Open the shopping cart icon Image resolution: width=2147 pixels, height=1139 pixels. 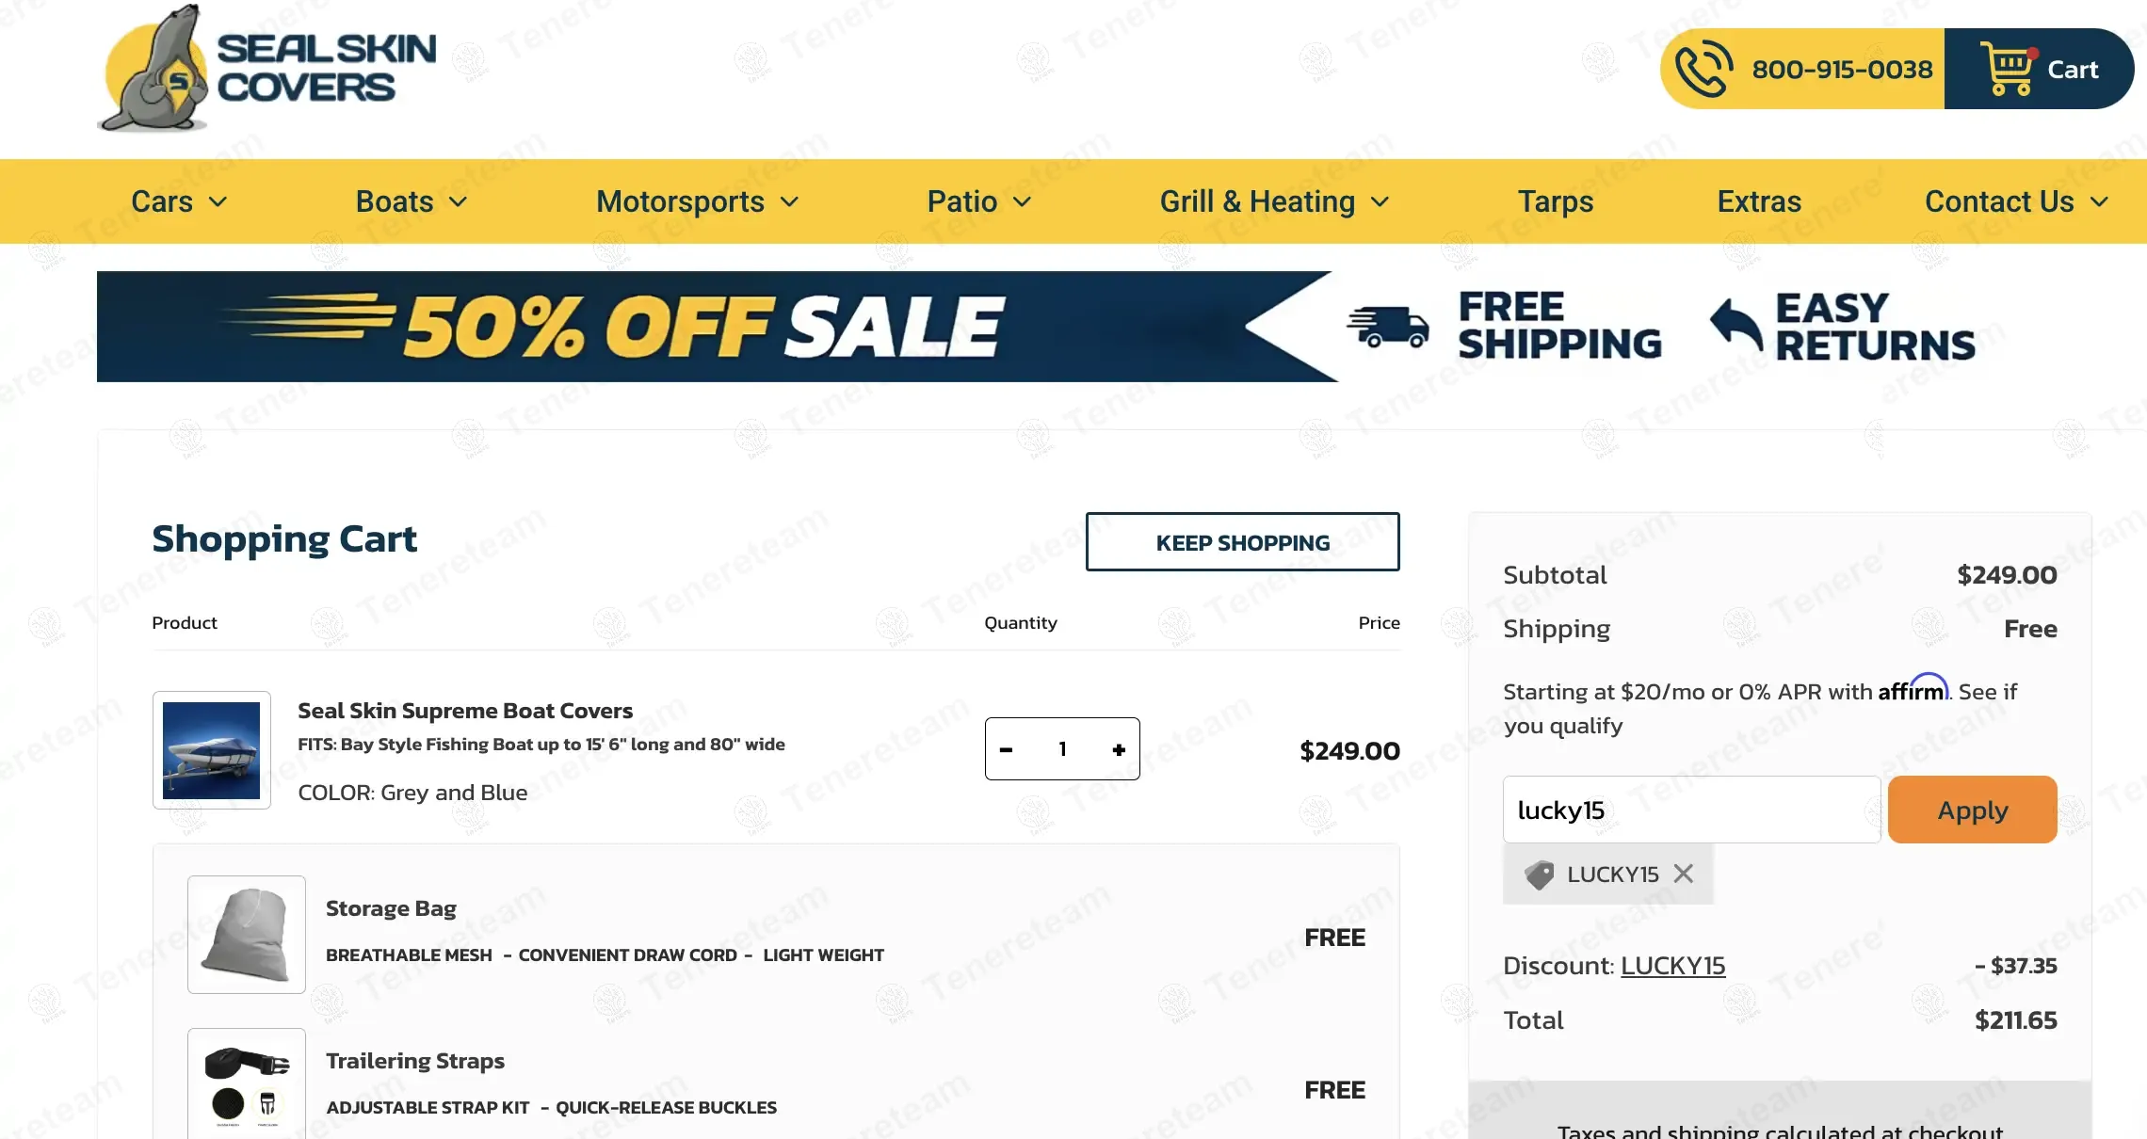pyautogui.click(x=2007, y=69)
